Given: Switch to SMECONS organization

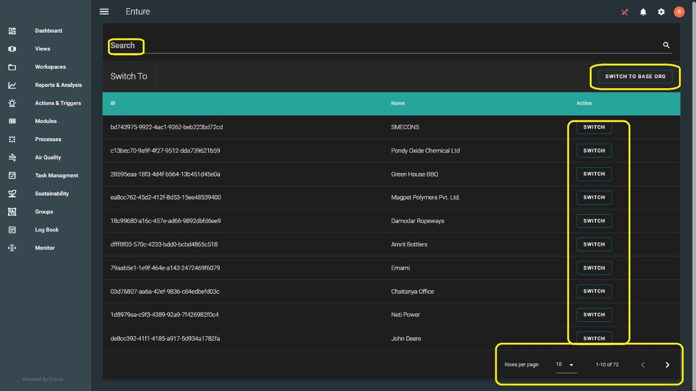Looking at the screenshot, I should (594, 127).
